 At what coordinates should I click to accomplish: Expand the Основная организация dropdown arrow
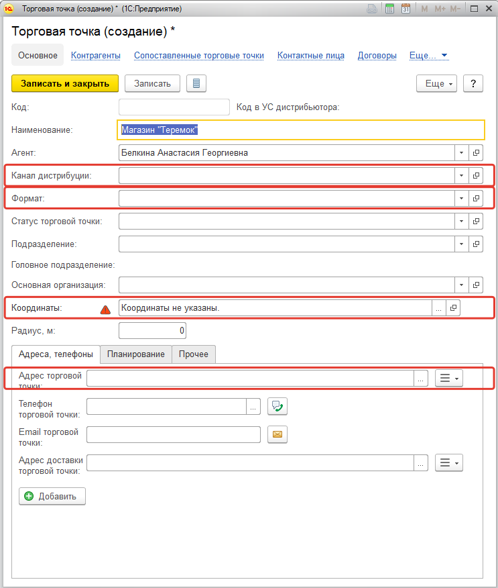(x=462, y=285)
